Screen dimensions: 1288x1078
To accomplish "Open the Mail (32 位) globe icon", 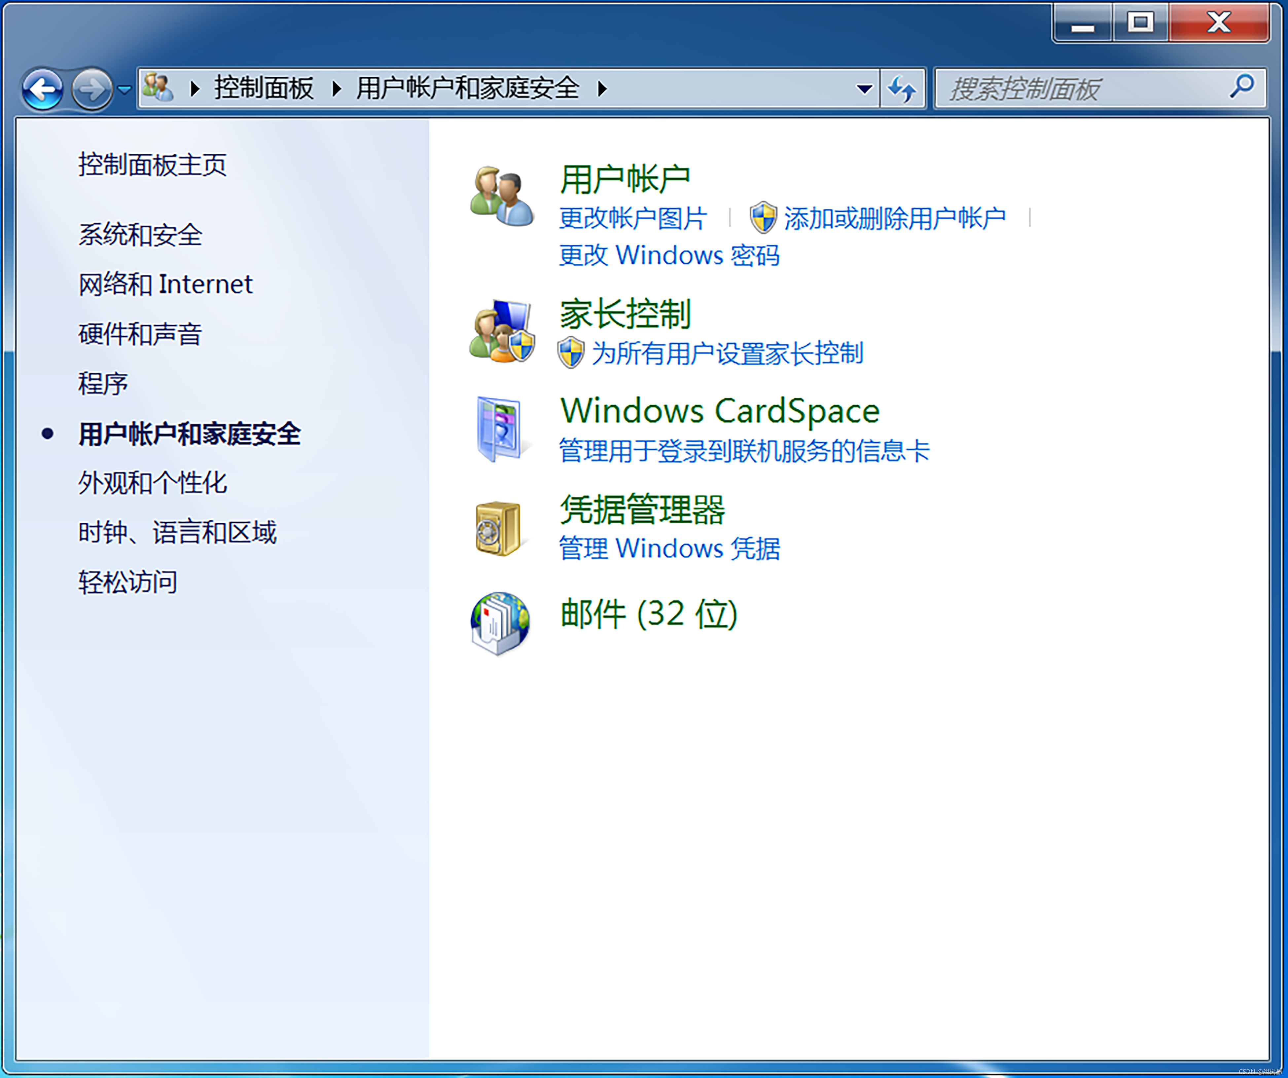I will tap(500, 623).
